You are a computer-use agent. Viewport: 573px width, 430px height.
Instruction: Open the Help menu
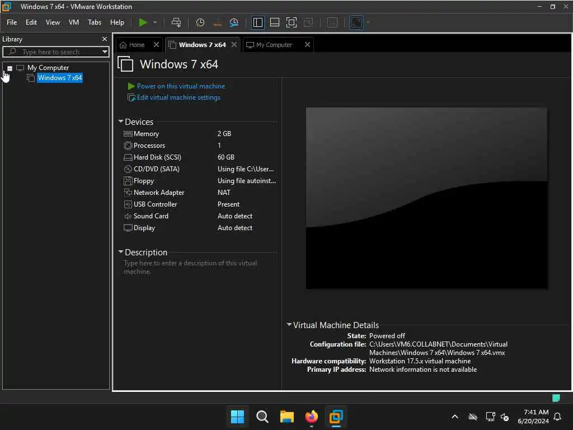[118, 22]
